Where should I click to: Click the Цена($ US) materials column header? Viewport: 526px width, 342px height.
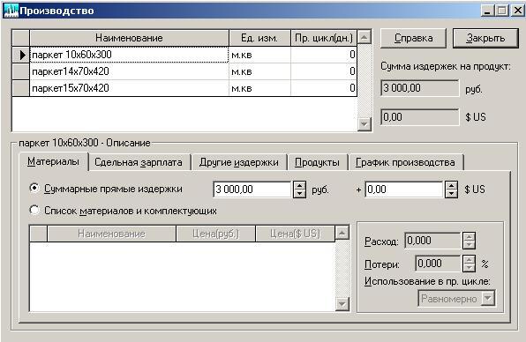tap(295, 234)
